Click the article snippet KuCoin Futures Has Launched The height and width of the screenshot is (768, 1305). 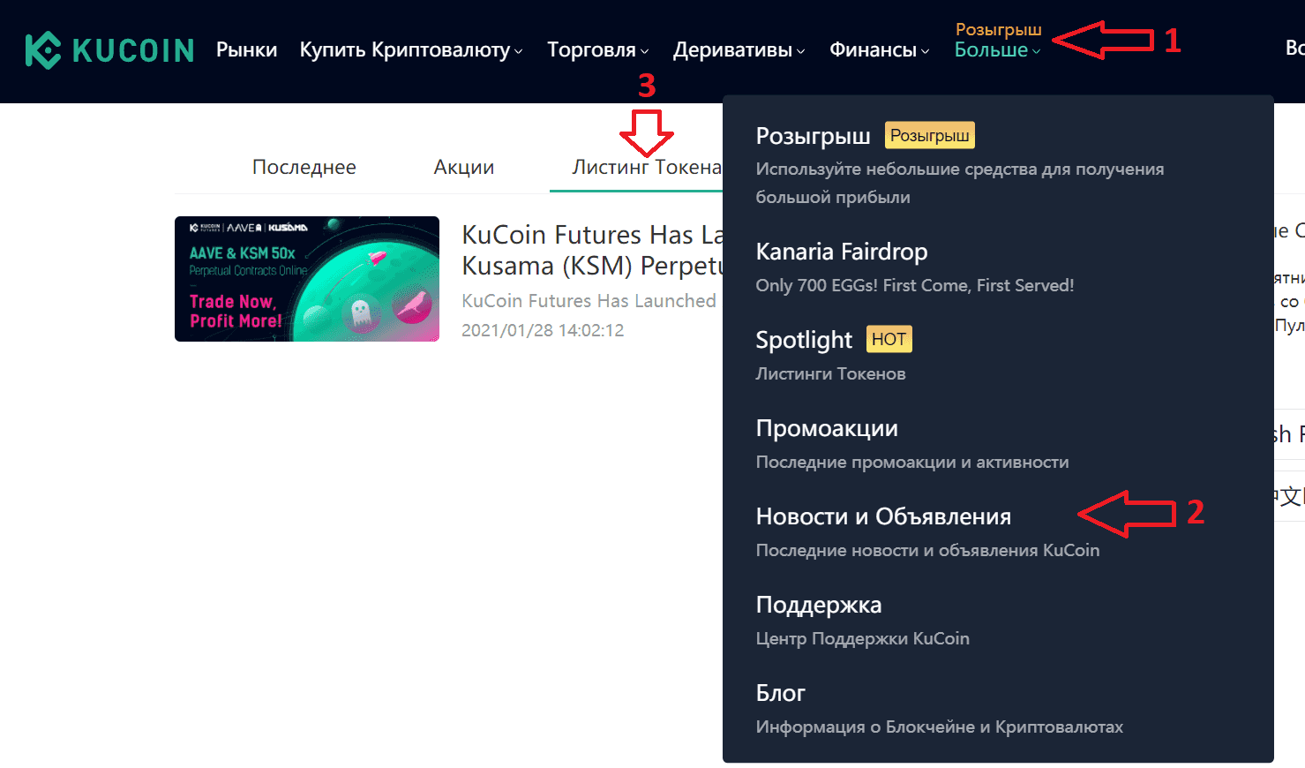click(x=589, y=301)
